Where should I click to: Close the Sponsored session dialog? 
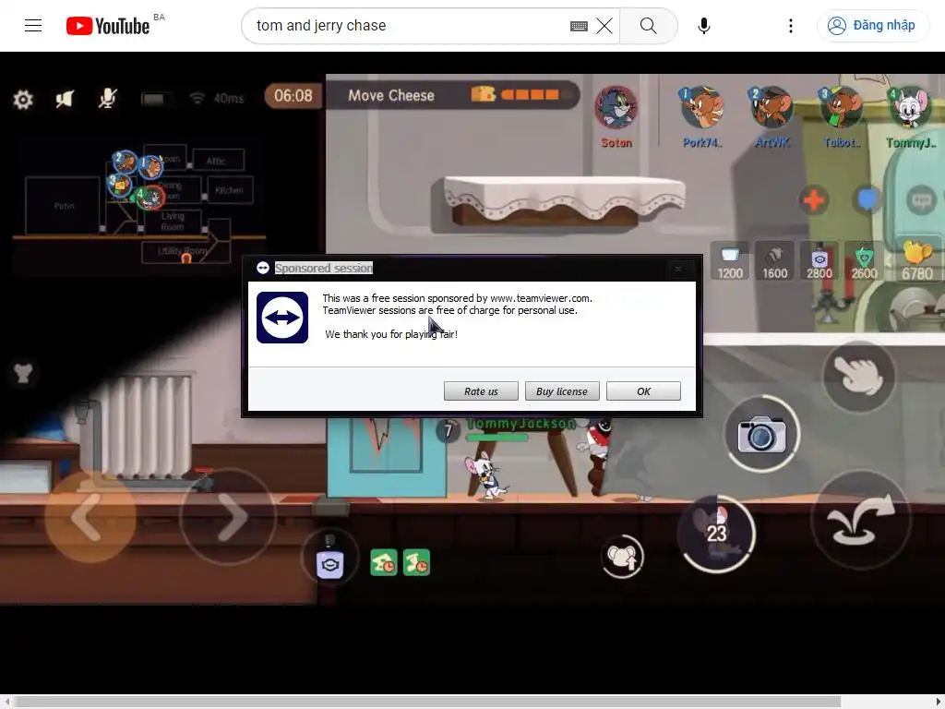click(x=678, y=269)
